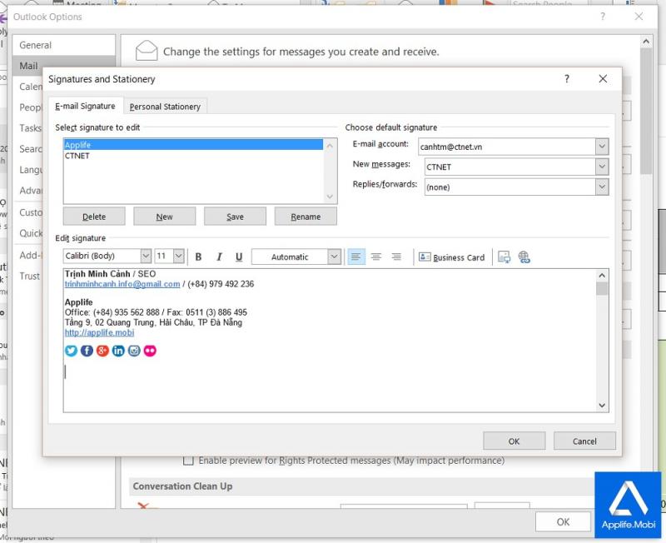Open the Replies/forwards signature dropdown

[x=601, y=187]
